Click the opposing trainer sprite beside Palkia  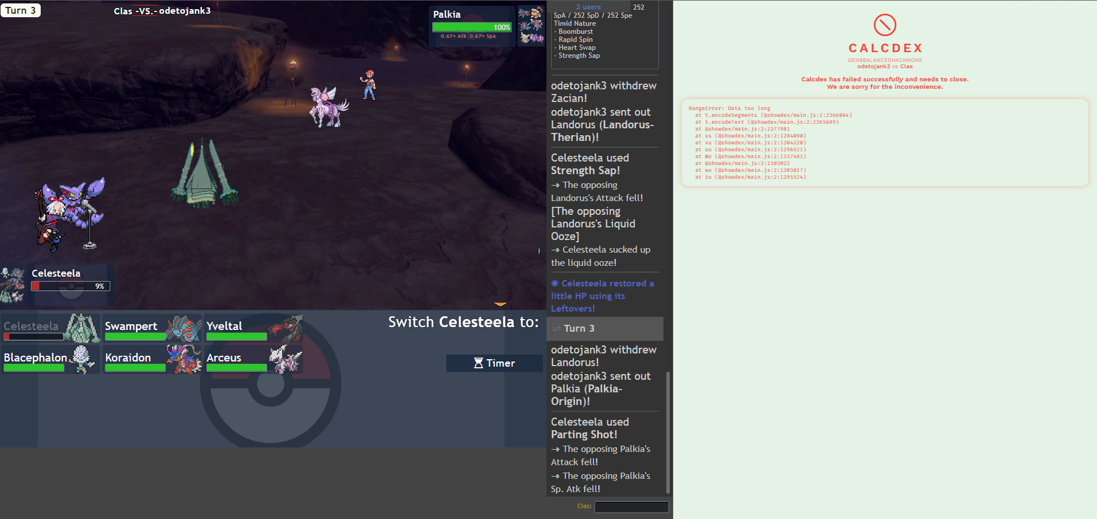(x=368, y=84)
